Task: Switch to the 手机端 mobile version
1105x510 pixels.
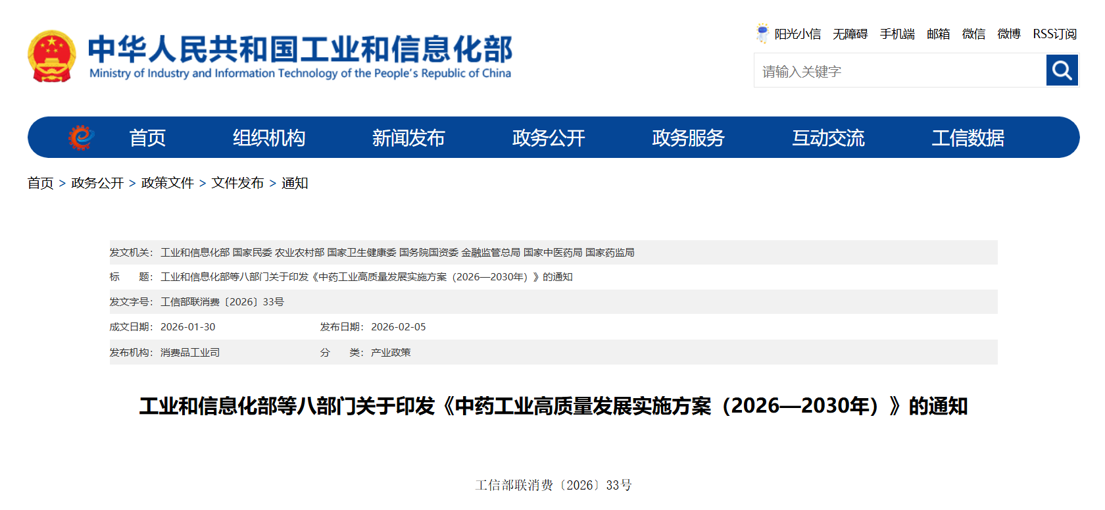Action: coord(897,34)
